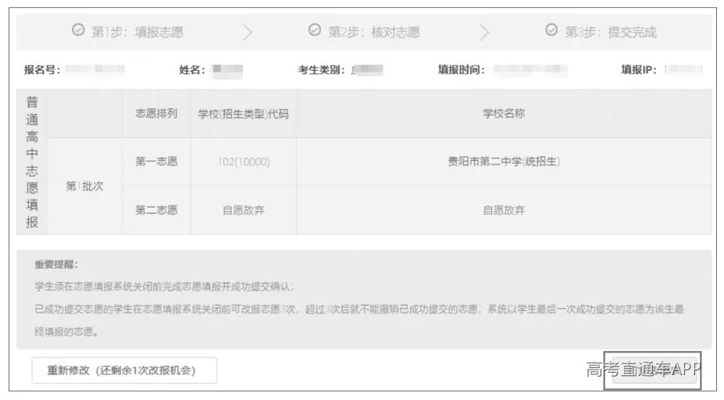Click the code 102(10000) cell

click(x=244, y=161)
